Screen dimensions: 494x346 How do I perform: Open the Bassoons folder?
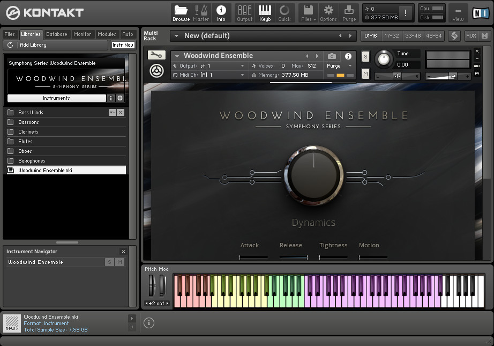pyautogui.click(x=66, y=122)
